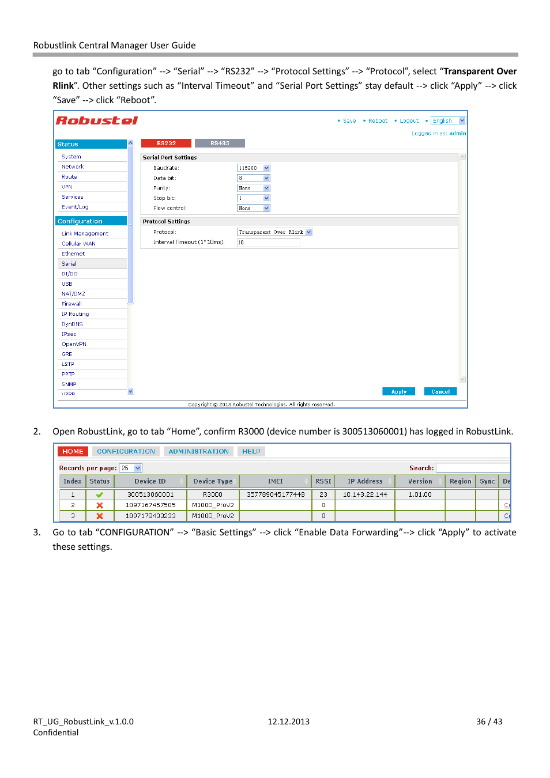Click the Apply button
Viewport: 550px width, 778px height.
click(399, 391)
